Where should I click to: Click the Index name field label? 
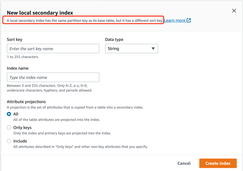(18, 68)
